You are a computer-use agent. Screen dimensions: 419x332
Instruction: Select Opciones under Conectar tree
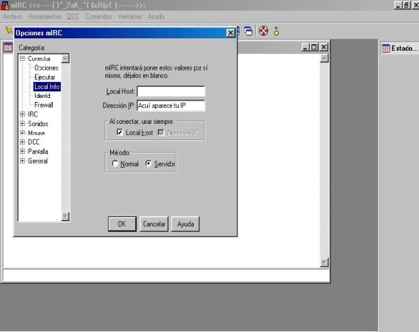tap(47, 68)
